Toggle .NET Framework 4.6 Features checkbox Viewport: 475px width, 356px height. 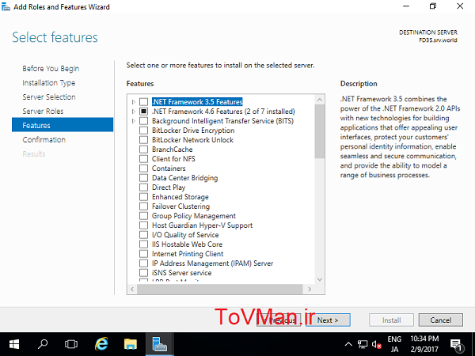point(143,112)
